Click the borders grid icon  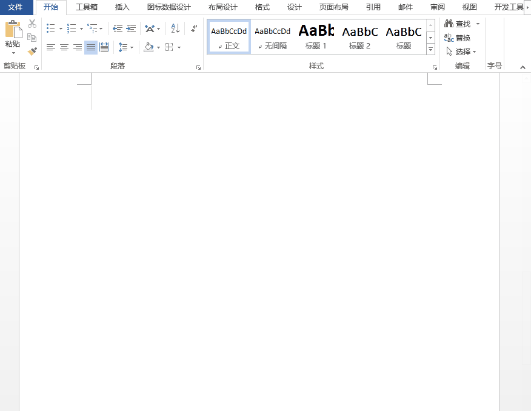(169, 47)
